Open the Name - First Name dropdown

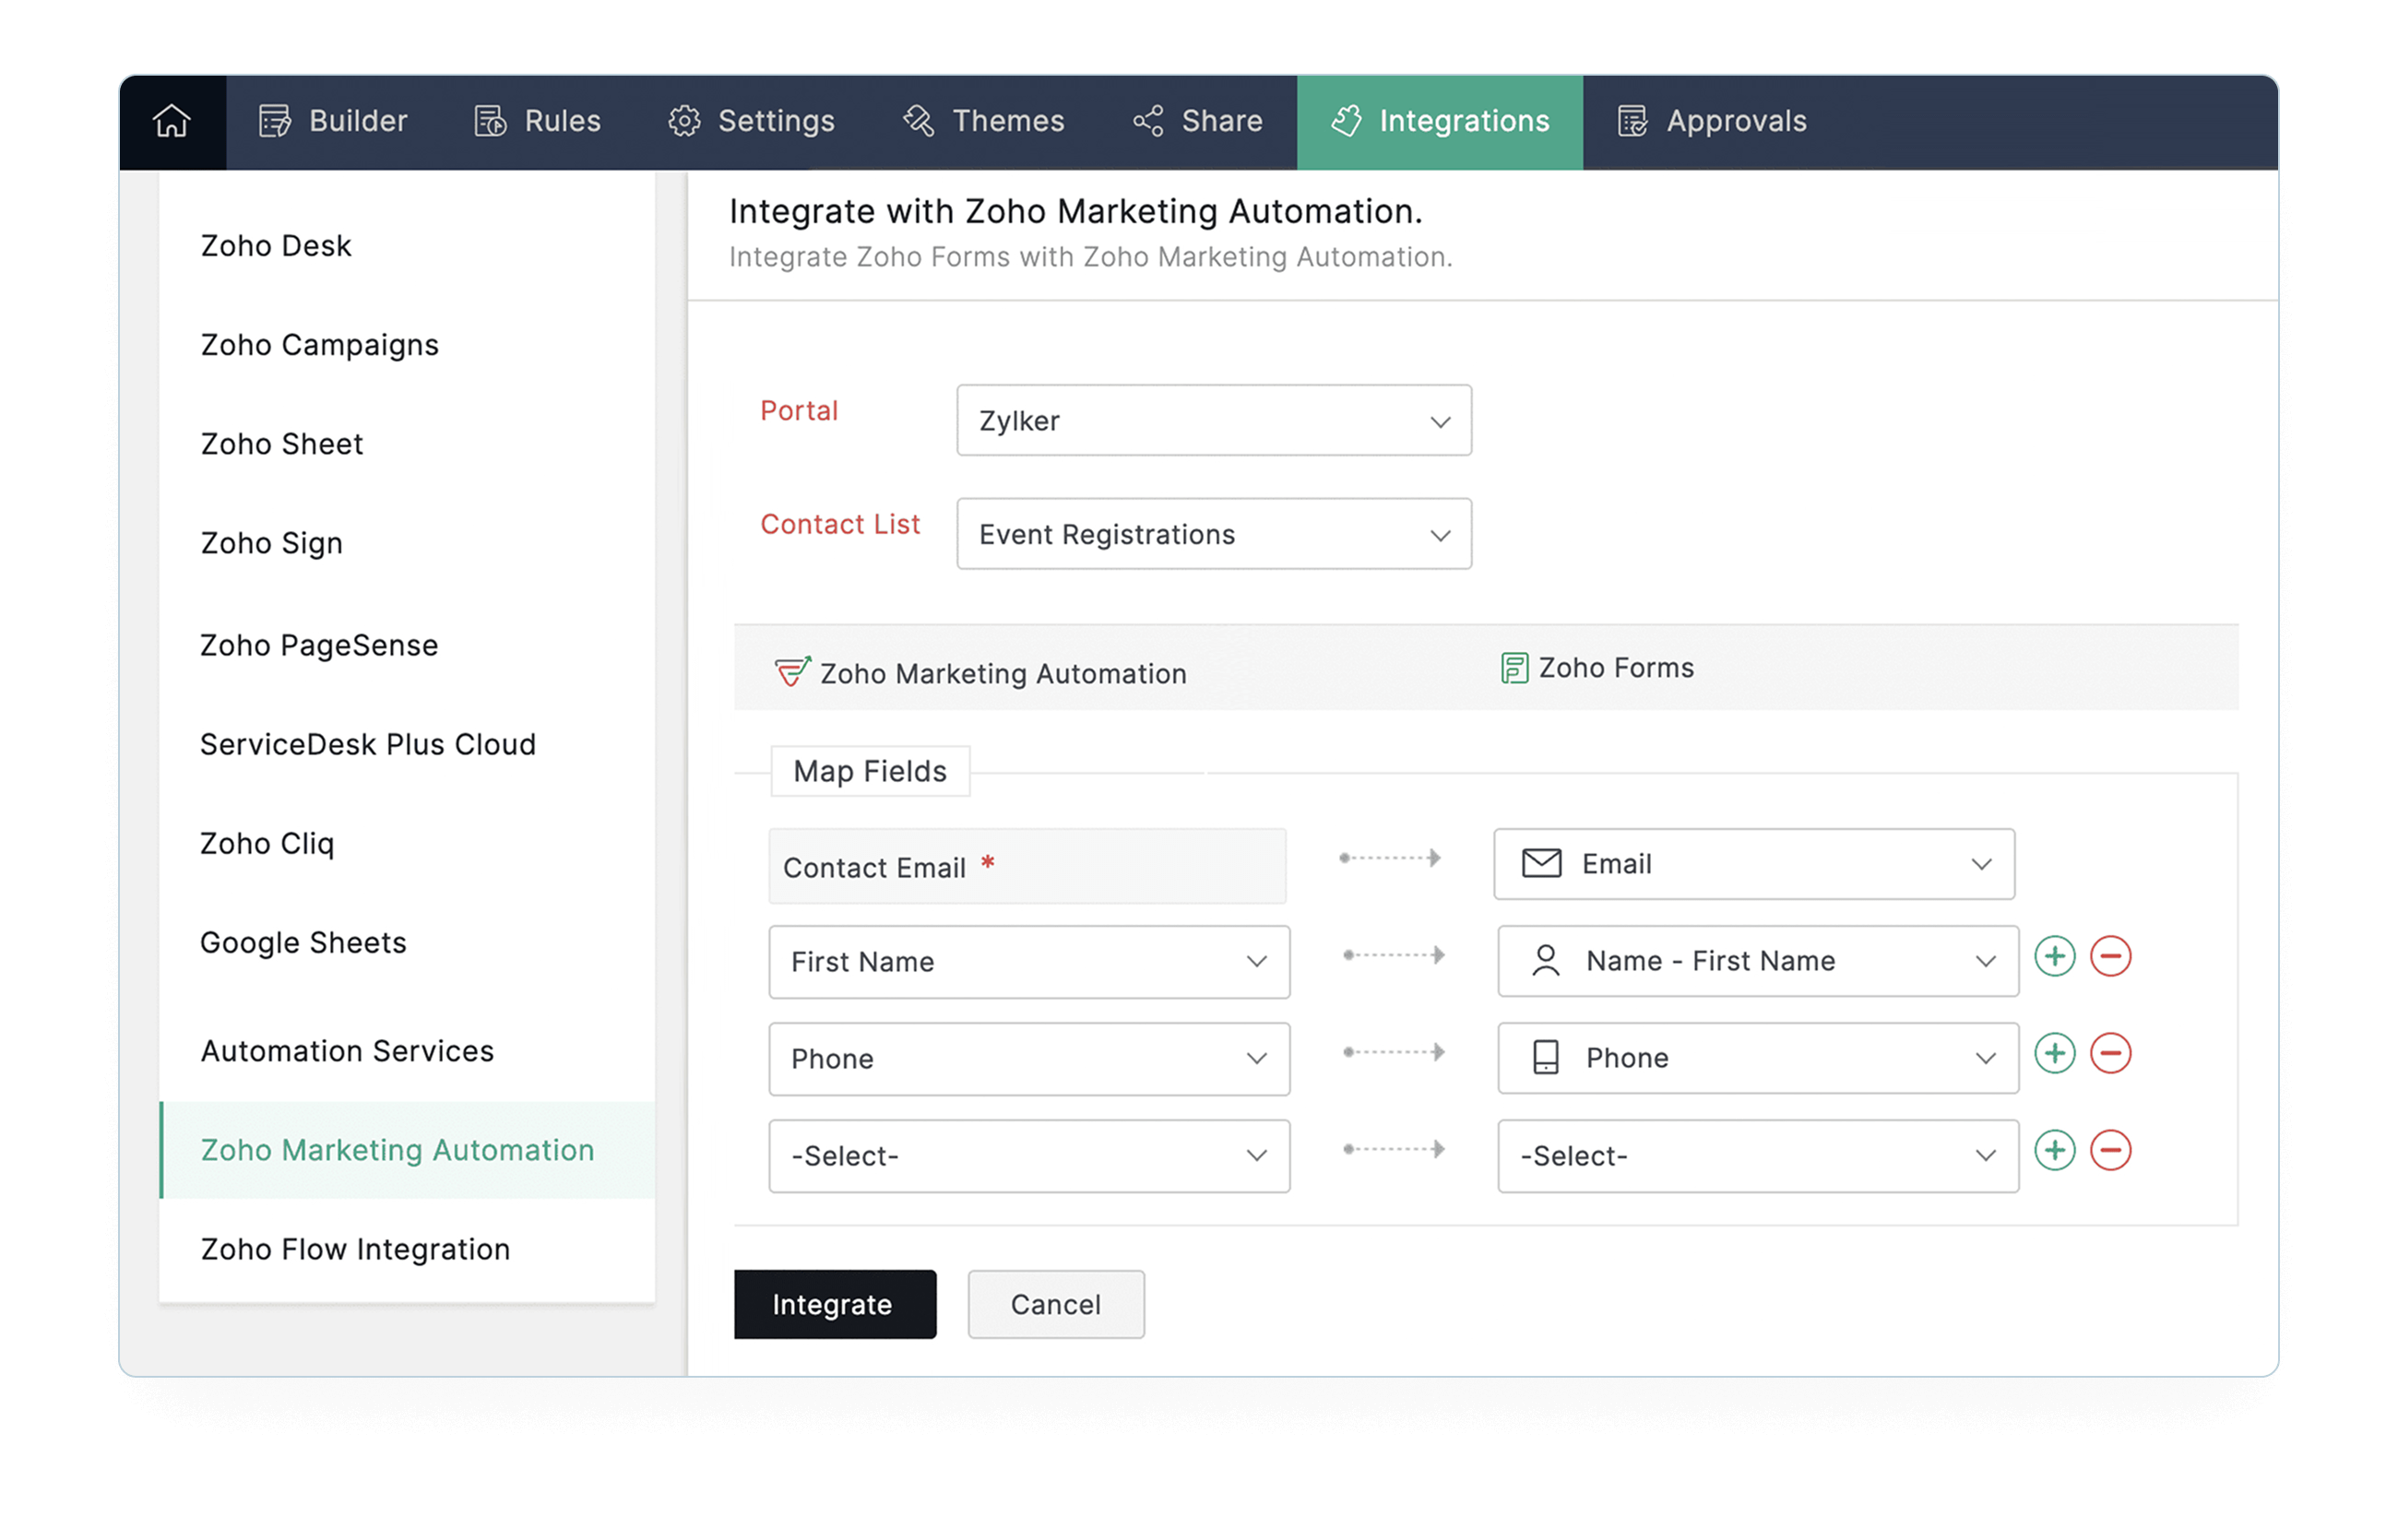[1758, 961]
